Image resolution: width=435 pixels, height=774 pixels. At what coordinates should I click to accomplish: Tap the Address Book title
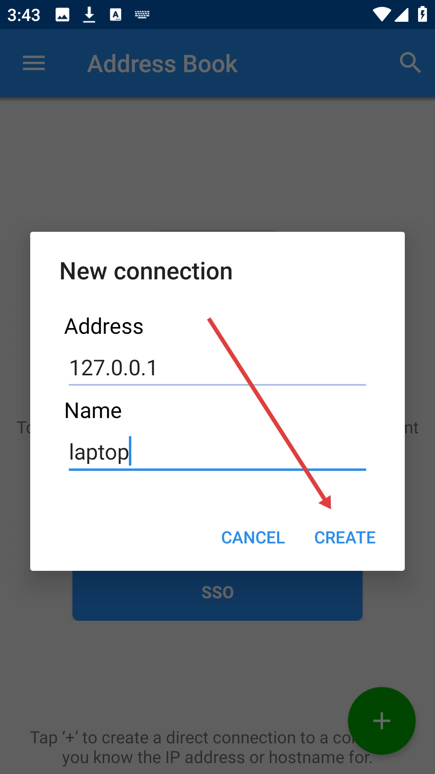(x=163, y=64)
